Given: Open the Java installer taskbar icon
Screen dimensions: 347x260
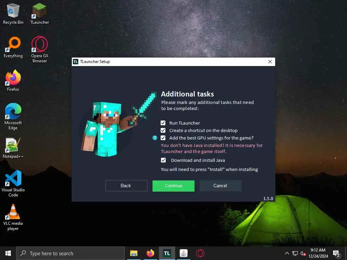Looking at the screenshot, I should click(183, 253).
